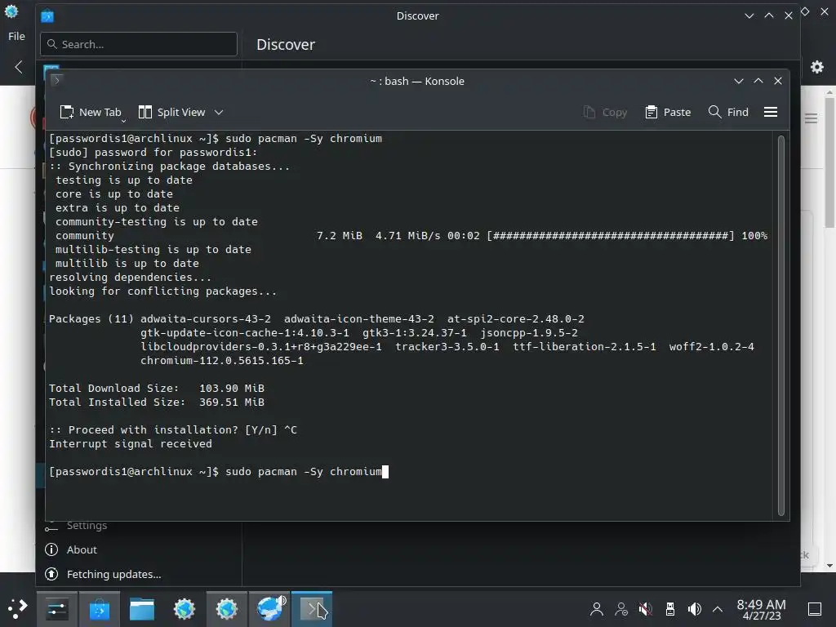Click the Split View button

[x=171, y=112]
